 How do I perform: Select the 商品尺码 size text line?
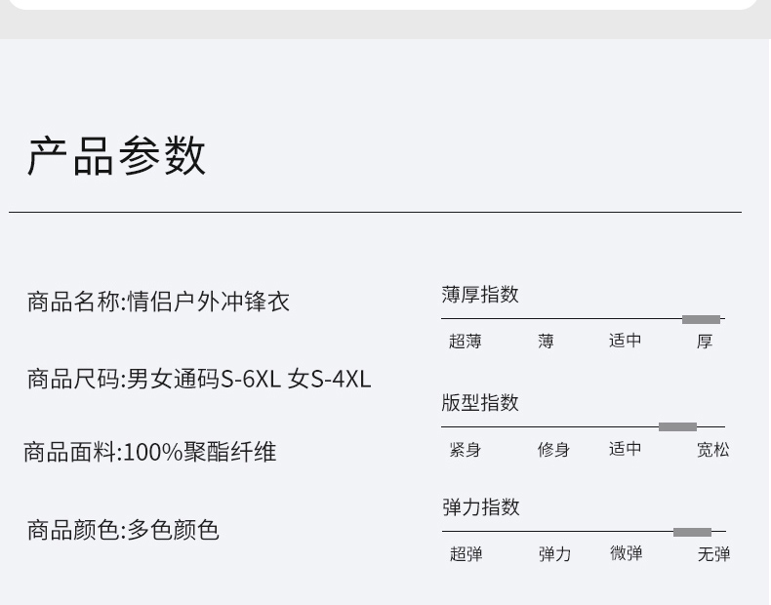199,379
